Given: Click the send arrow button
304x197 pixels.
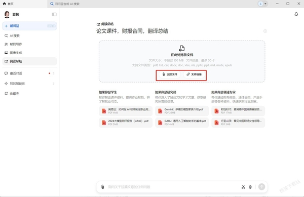Looking at the screenshot, I should [x=261, y=187].
